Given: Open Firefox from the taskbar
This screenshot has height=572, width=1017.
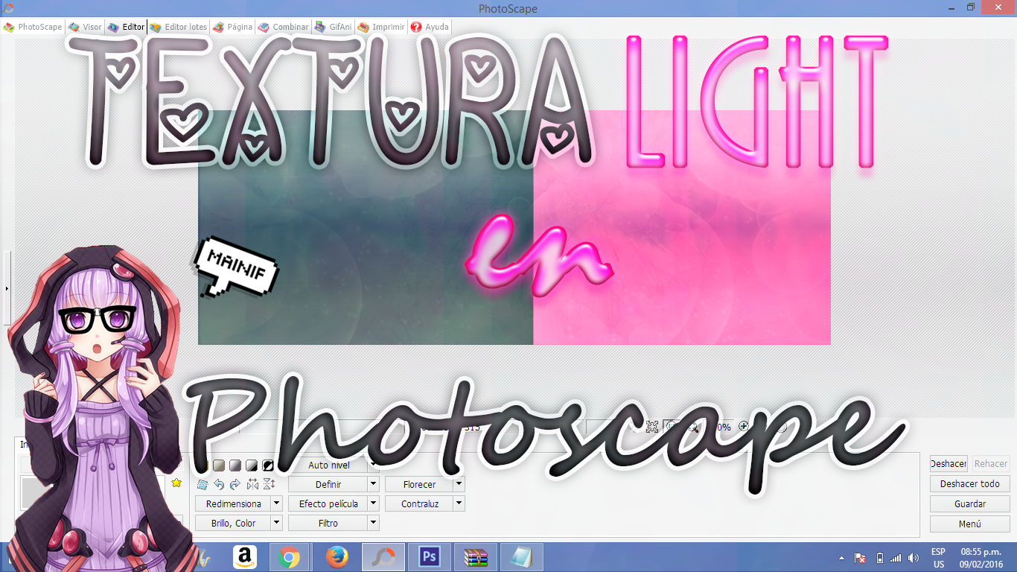Looking at the screenshot, I should tap(337, 557).
